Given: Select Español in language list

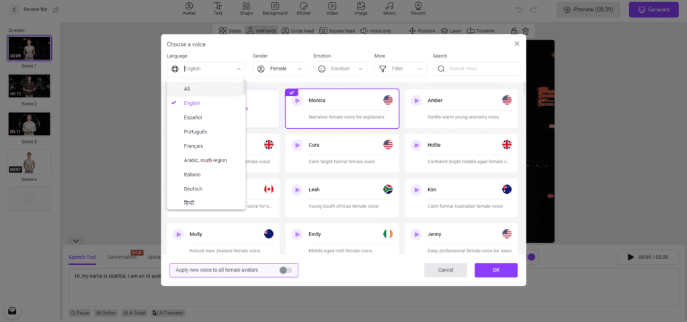Looking at the screenshot, I should click(x=205, y=117).
